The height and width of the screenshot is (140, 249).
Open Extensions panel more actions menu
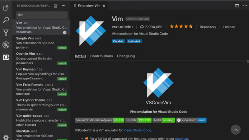coord(63,6)
